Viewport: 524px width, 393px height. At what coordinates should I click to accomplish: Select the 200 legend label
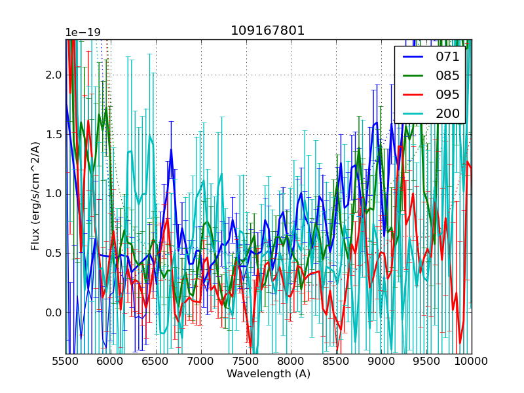click(447, 114)
